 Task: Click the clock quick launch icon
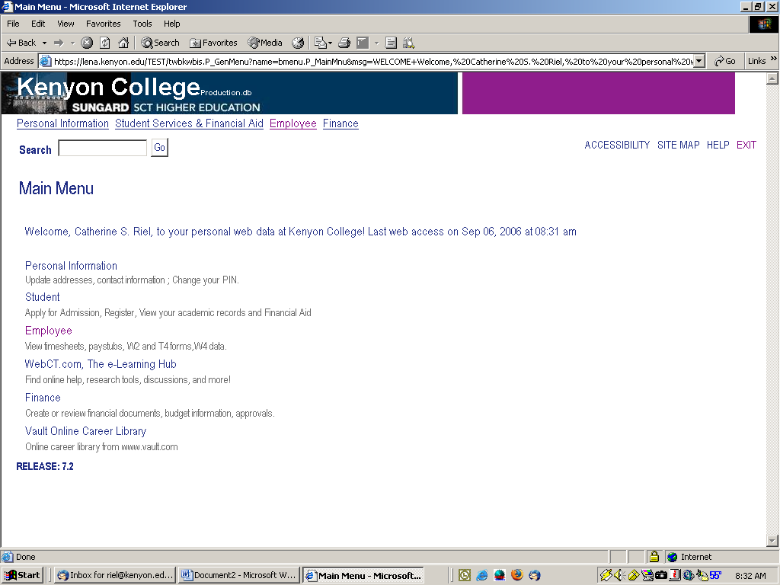(x=465, y=575)
